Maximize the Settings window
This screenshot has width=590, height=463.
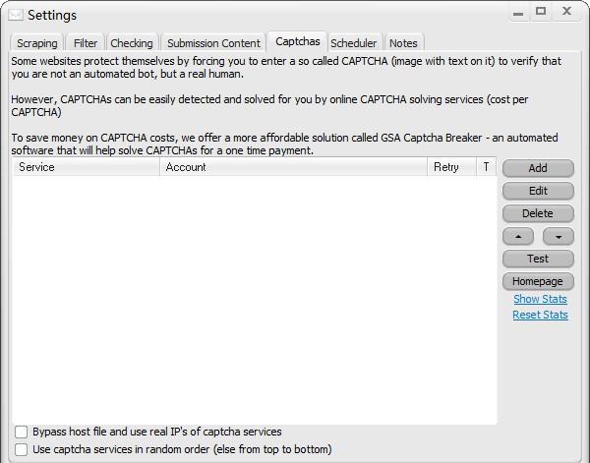click(x=541, y=11)
